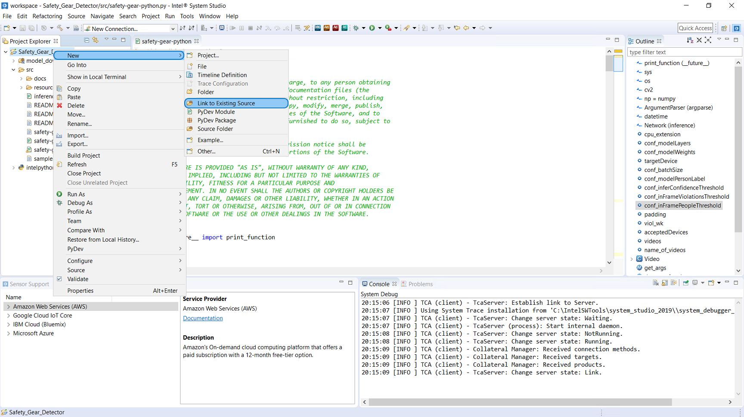The height and width of the screenshot is (417, 744).
Task: Click the Display Selected Console icon
Action: click(x=695, y=282)
